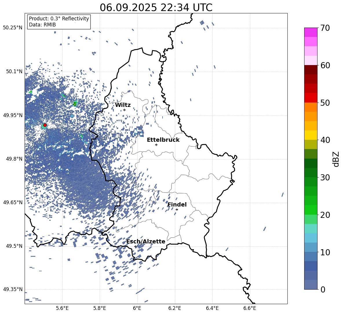Click the title 06.09.2025 22:34 UTC
Screen dimensions: 343x314
tap(156, 8)
